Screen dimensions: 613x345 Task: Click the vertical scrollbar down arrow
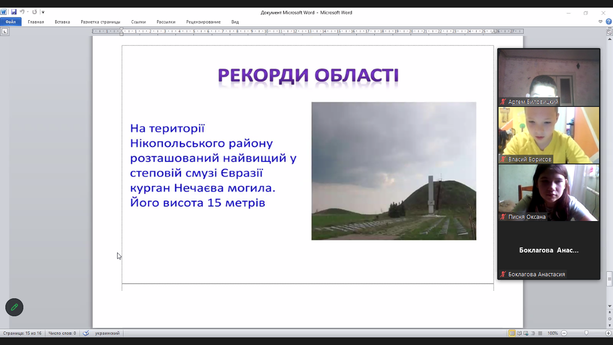609,306
